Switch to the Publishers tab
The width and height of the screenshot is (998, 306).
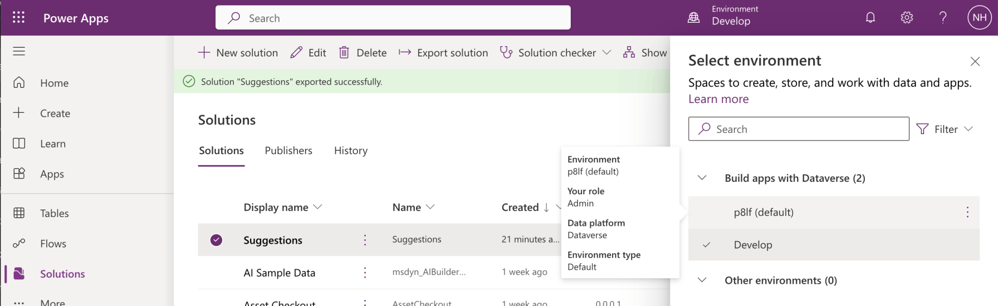coord(288,150)
